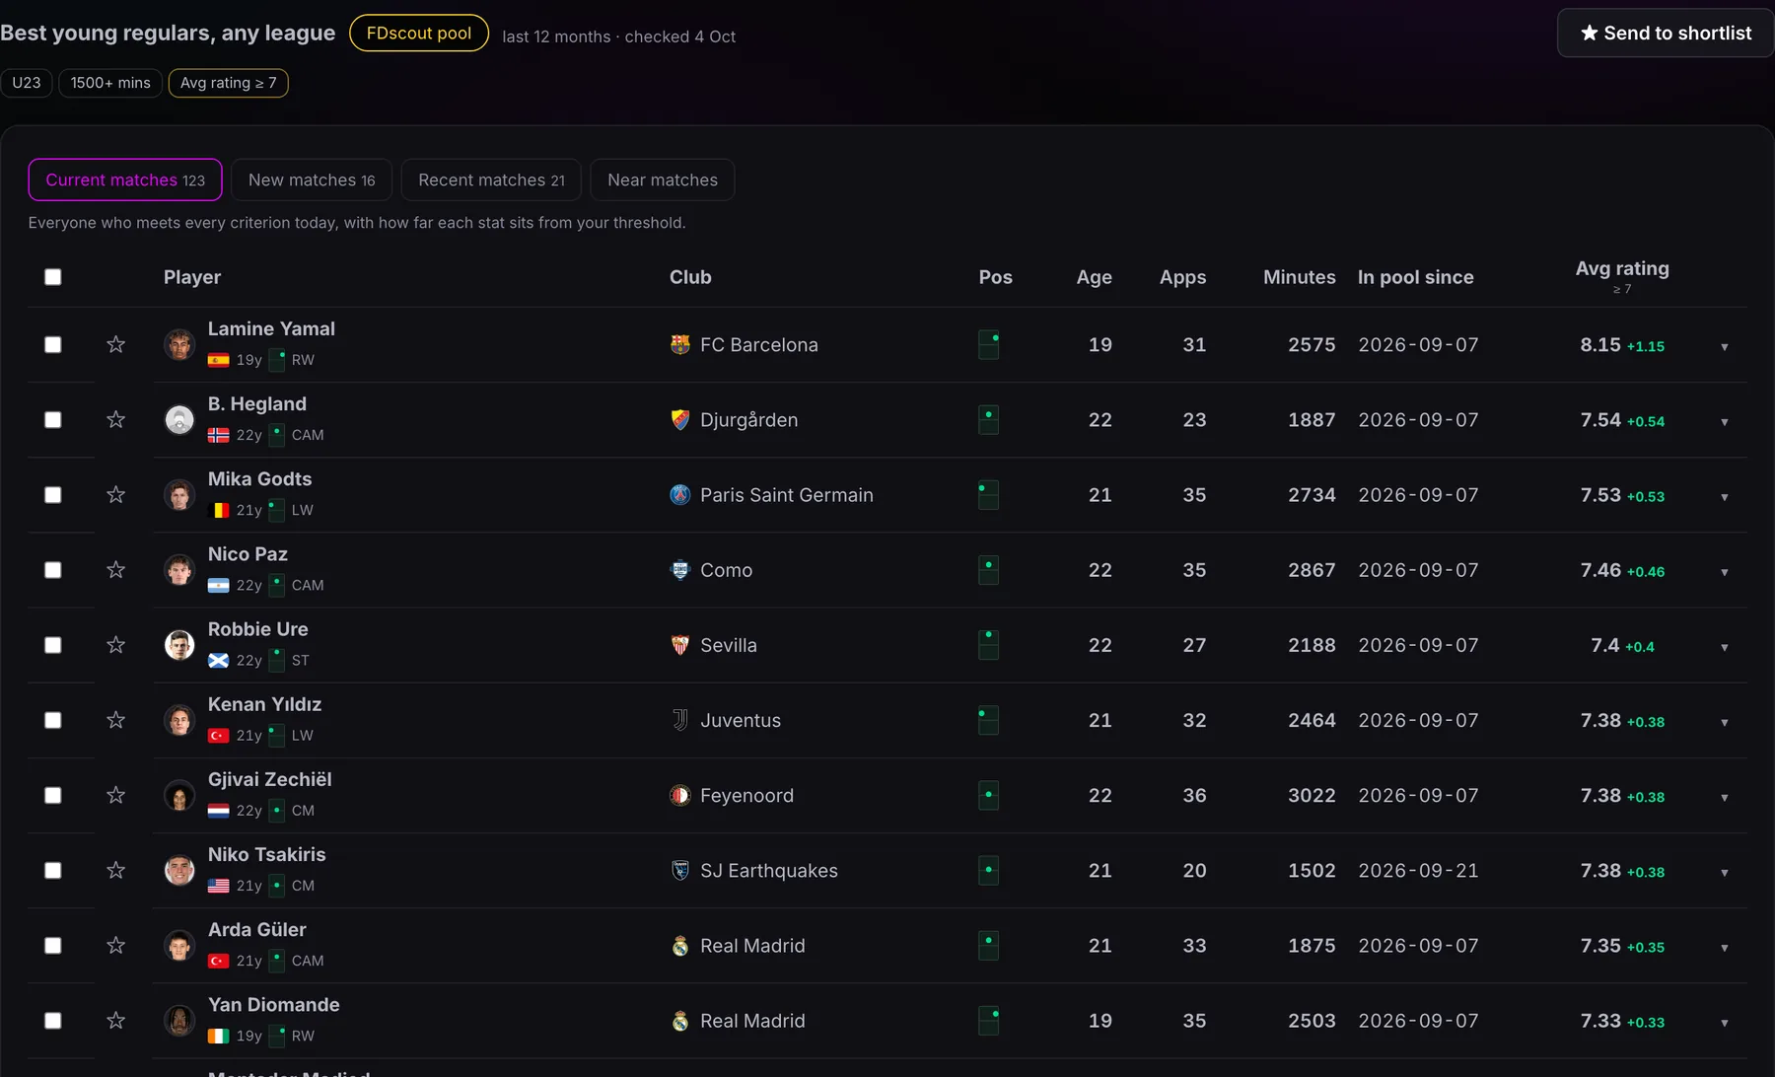Click Paris Saint Germain crest icon
1775x1077 pixels.
[680, 494]
